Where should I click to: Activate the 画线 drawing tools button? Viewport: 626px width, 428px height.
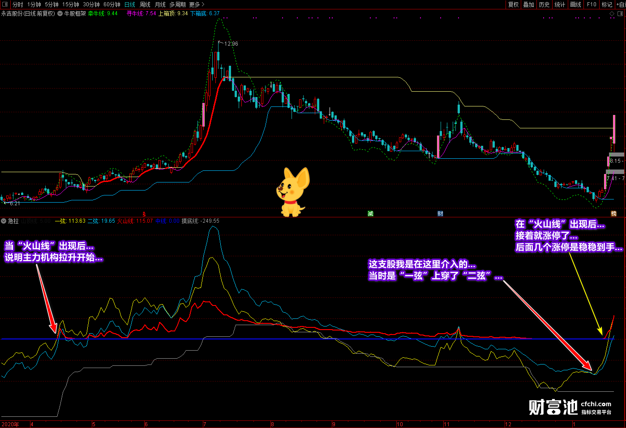coord(576,4)
